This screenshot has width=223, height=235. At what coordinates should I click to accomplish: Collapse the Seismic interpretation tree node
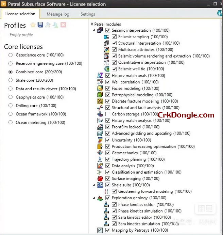click(94, 30)
